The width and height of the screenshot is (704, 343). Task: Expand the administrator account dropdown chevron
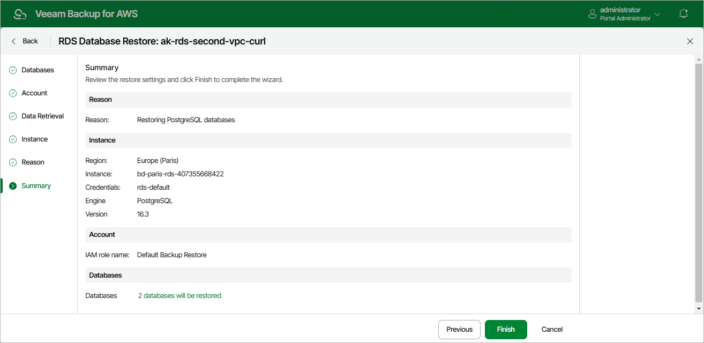pos(657,14)
